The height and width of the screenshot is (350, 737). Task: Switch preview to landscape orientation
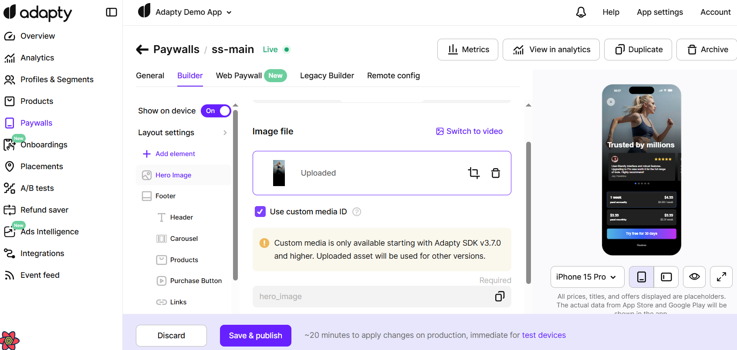tap(666, 277)
